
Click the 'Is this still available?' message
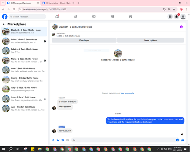tap(68, 101)
